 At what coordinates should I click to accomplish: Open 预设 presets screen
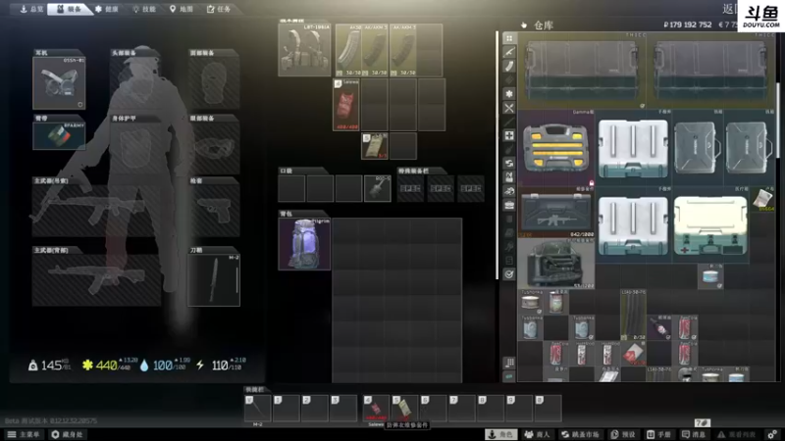[x=624, y=434]
